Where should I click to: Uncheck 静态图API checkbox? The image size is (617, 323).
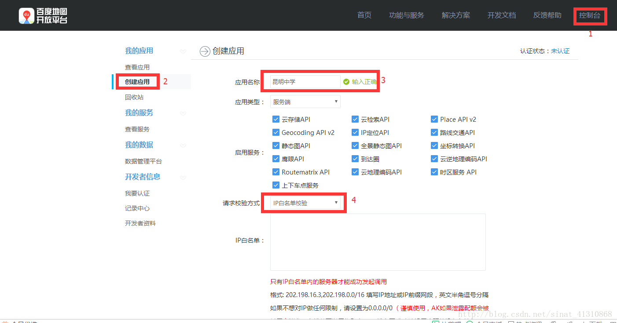(x=276, y=145)
